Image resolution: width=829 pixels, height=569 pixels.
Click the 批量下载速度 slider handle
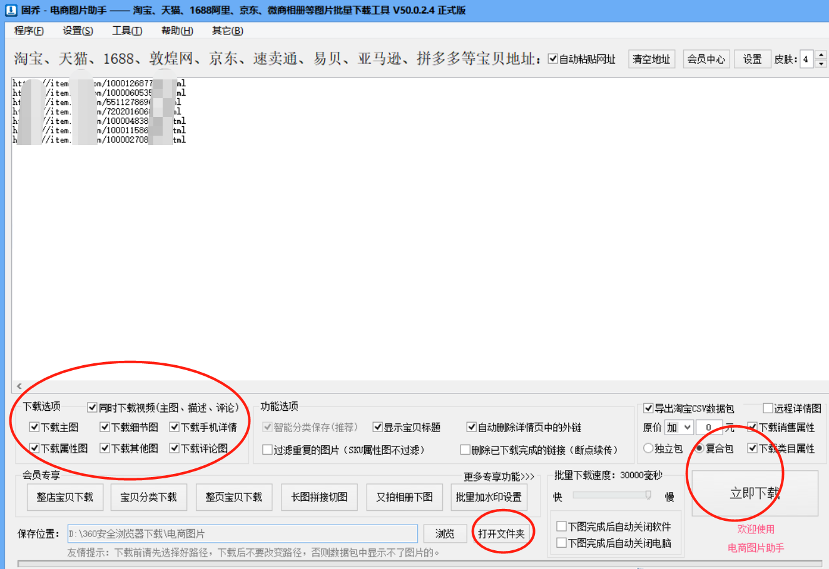pos(648,495)
